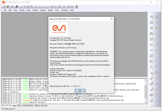
Task: Select the green dome shell tool
Action: click(151, 34)
